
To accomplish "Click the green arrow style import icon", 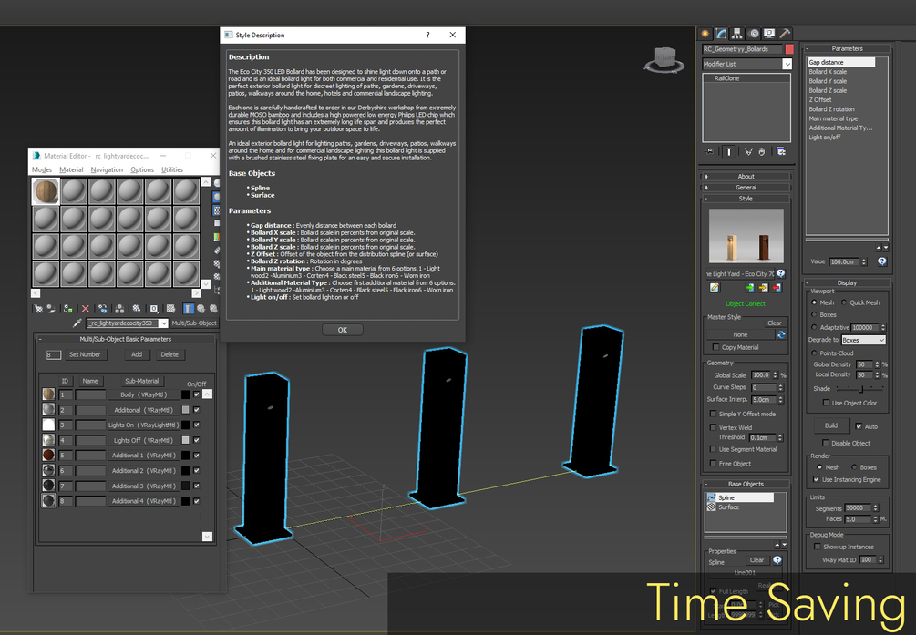I will [x=750, y=287].
